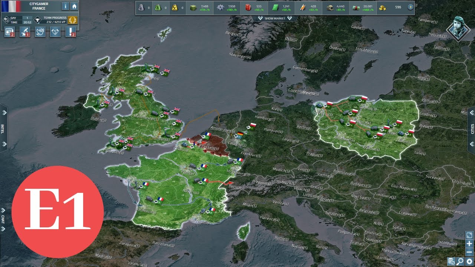
Task: Click the gold bars icon
Action: [382, 7]
